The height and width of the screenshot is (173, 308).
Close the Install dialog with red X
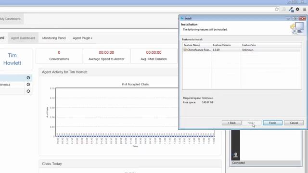[x=302, y=18]
